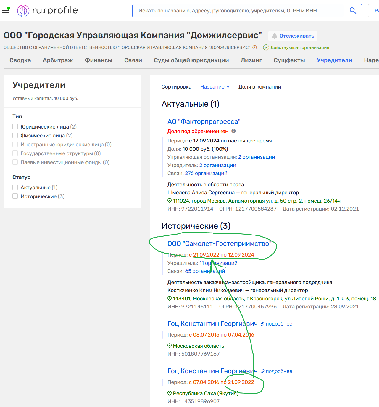Click the ИНН: 501807769167 text
The width and height of the screenshot is (379, 407).
193,354
